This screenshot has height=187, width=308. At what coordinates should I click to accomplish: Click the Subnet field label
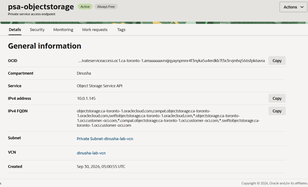[15, 138]
